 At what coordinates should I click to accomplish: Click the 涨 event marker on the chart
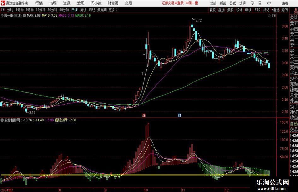pos(144,115)
